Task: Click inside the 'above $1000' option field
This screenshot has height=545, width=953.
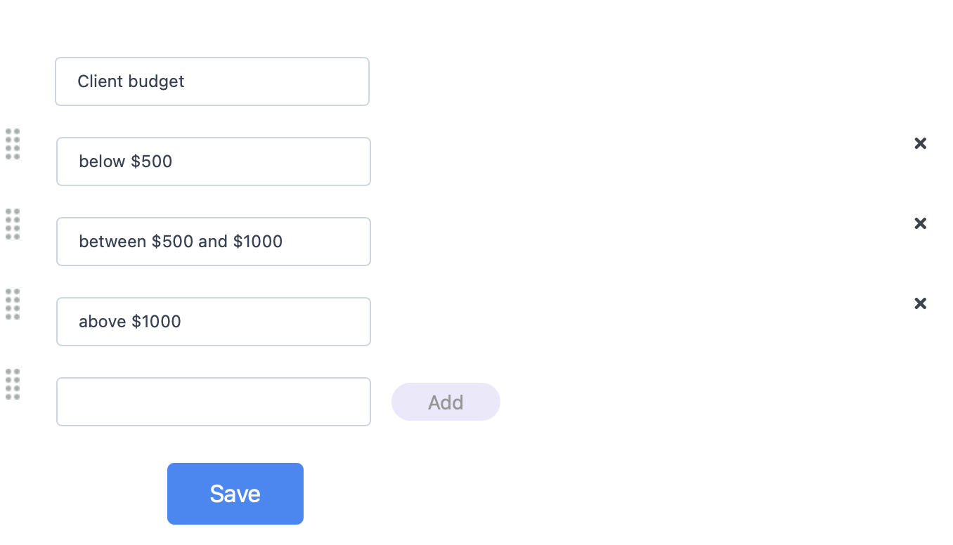Action: click(x=214, y=322)
